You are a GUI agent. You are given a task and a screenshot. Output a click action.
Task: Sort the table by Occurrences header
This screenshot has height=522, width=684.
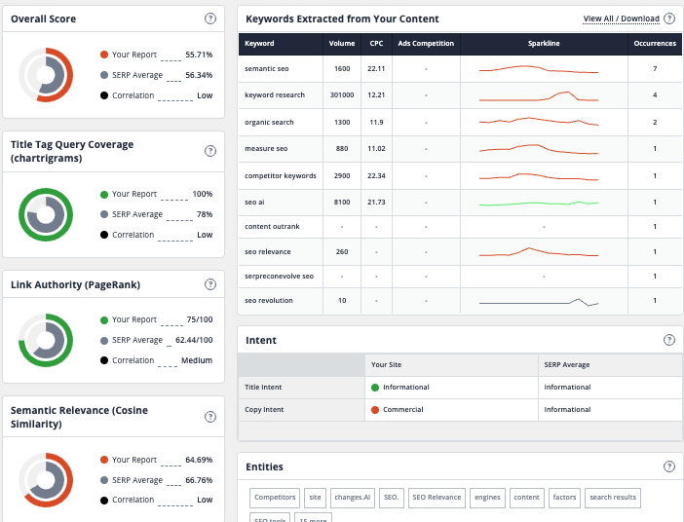pos(655,44)
